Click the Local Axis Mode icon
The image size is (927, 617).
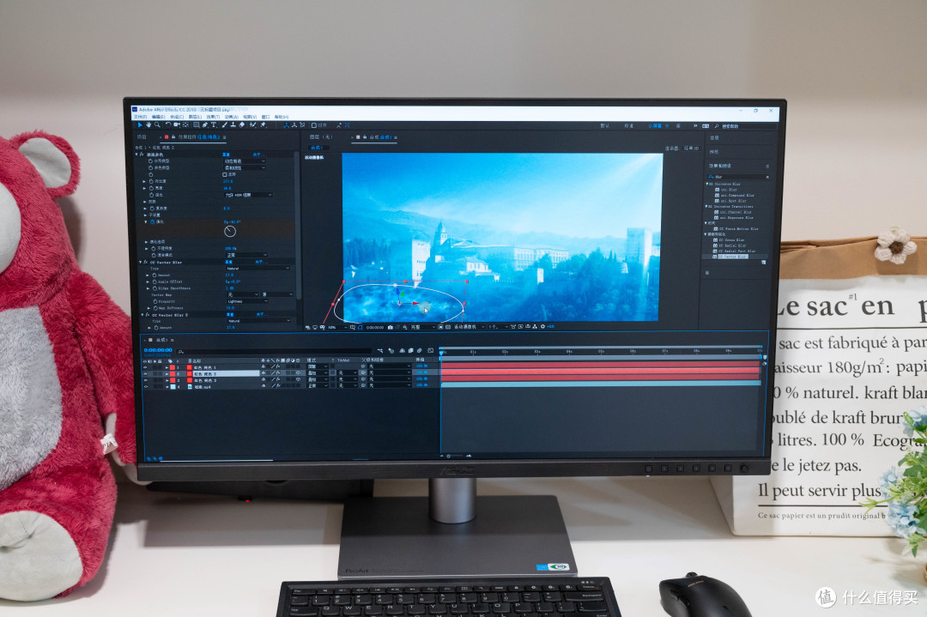tap(287, 124)
